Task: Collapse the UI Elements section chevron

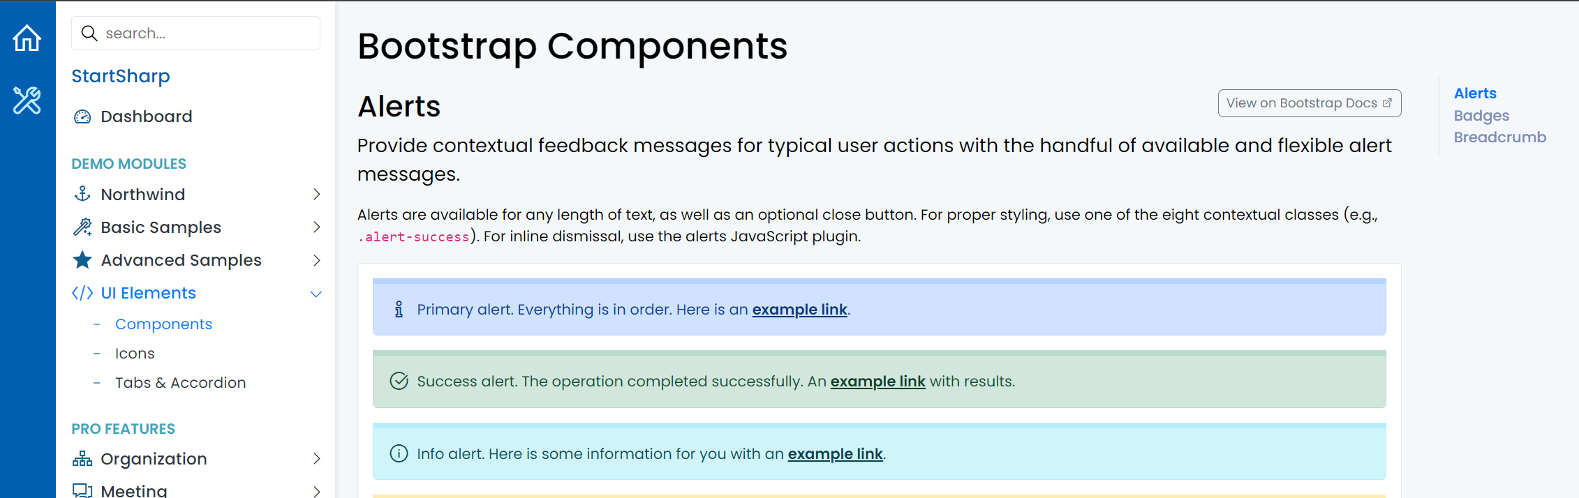Action: (x=316, y=294)
